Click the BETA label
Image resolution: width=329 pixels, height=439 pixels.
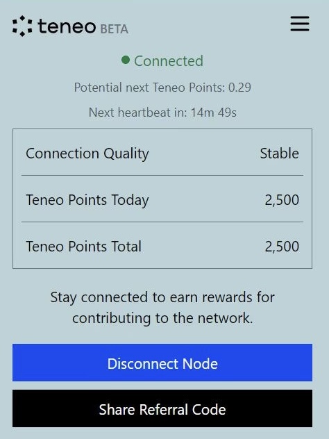tap(114, 29)
